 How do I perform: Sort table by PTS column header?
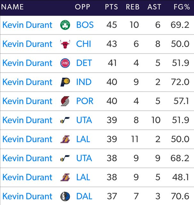click(x=111, y=7)
